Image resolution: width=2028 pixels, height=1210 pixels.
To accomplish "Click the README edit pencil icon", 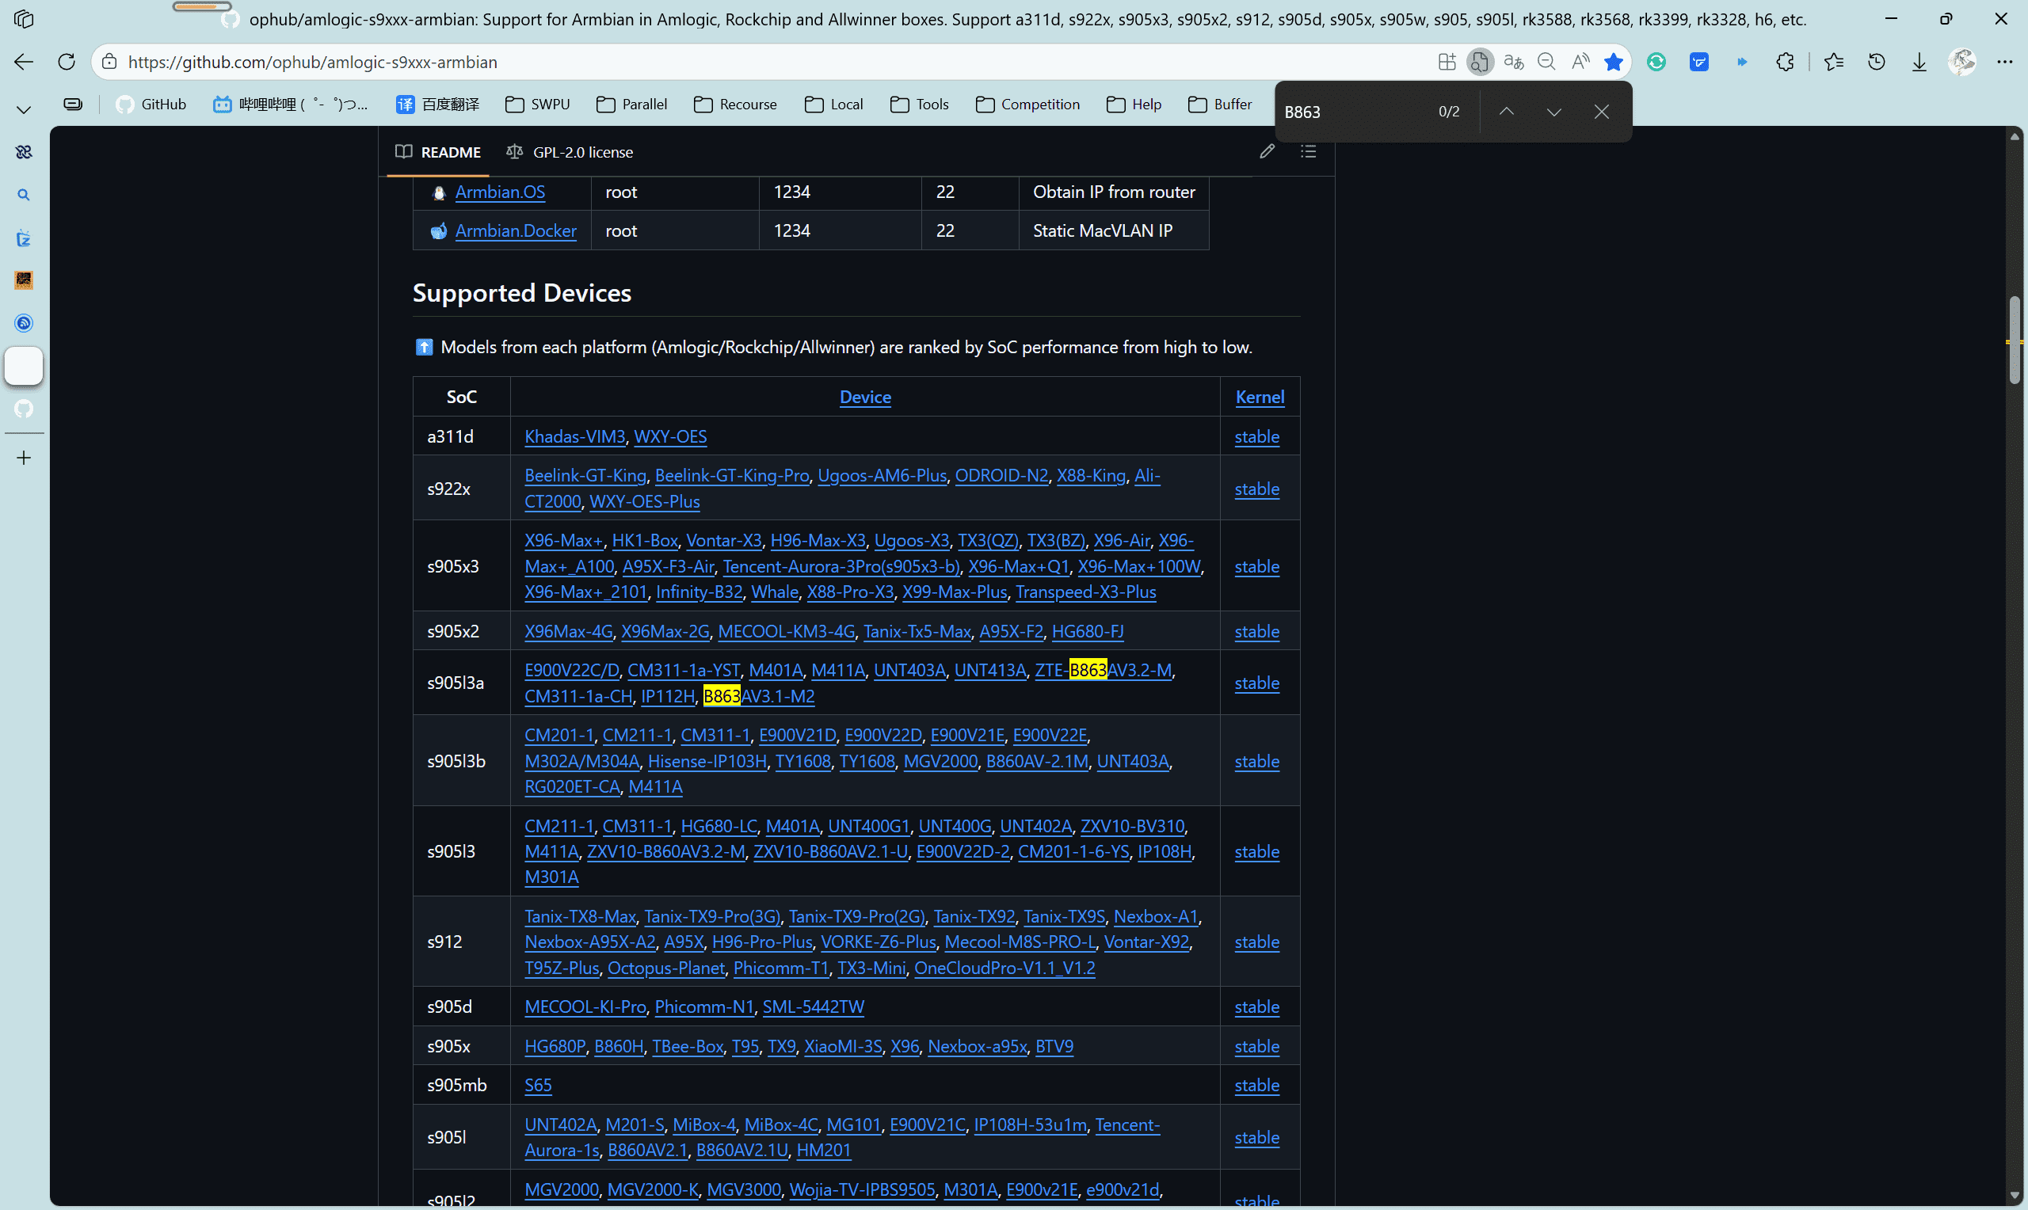I will [x=1267, y=152].
